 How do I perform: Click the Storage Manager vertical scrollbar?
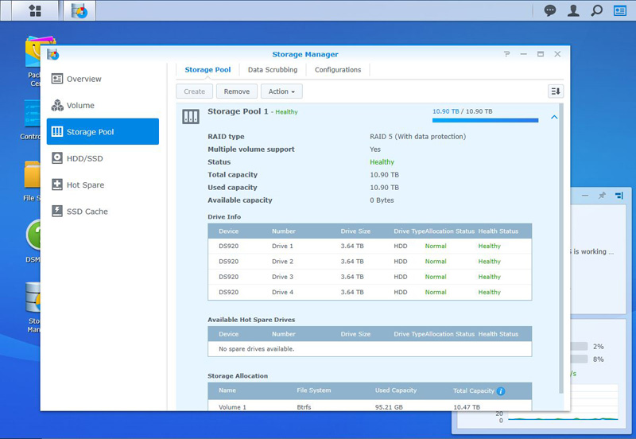pyautogui.click(x=563, y=247)
